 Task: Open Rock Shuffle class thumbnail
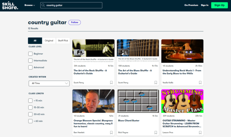point(93,51)
